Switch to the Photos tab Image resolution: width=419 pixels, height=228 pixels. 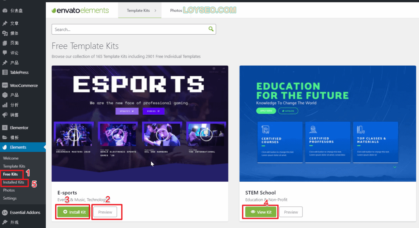(176, 10)
